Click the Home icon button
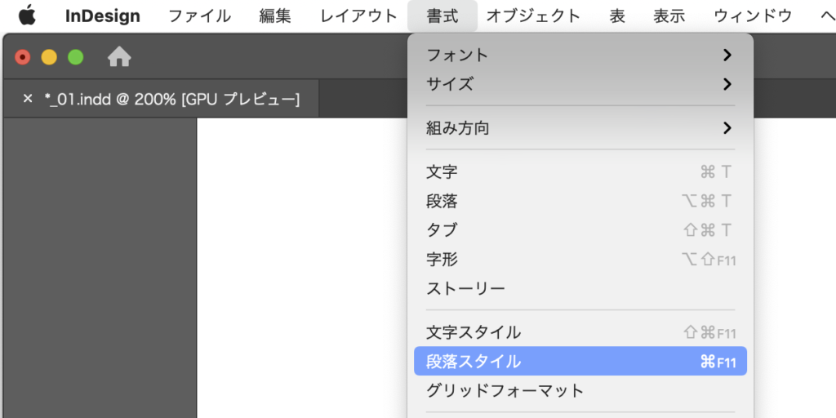 click(x=119, y=57)
